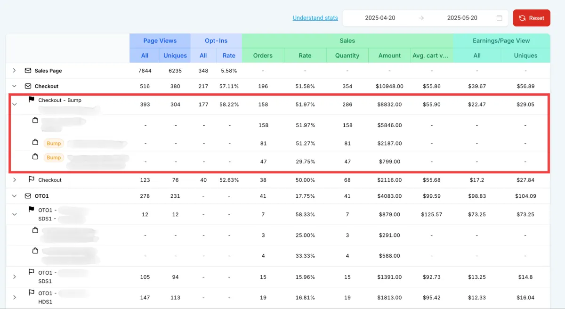Viewport: 565px width, 309px height.
Task: Collapse the bold Checkout row
Action: click(14, 86)
